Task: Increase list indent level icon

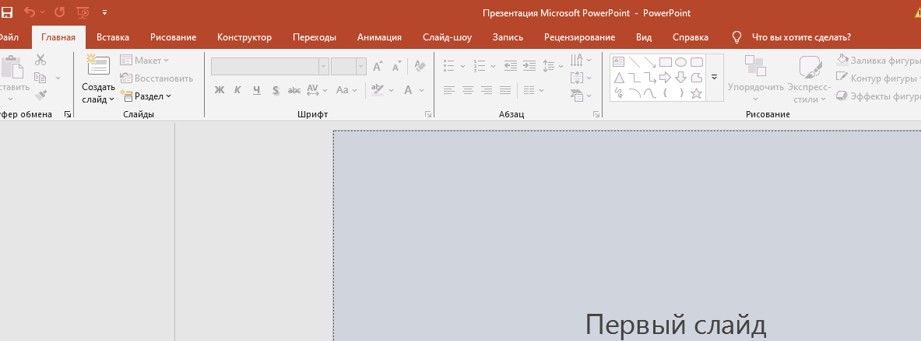Action: [x=529, y=65]
